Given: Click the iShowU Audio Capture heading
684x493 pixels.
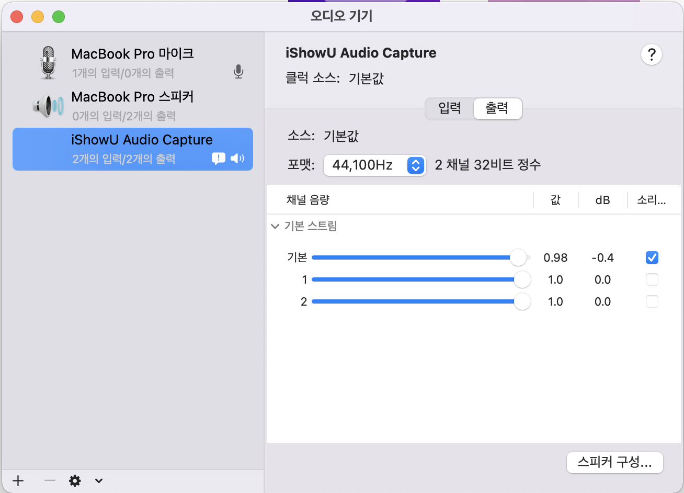Looking at the screenshot, I should [x=361, y=53].
